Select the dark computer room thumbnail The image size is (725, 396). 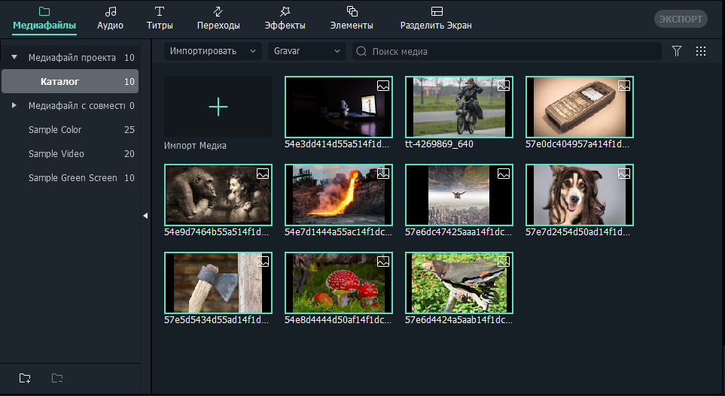tap(339, 107)
